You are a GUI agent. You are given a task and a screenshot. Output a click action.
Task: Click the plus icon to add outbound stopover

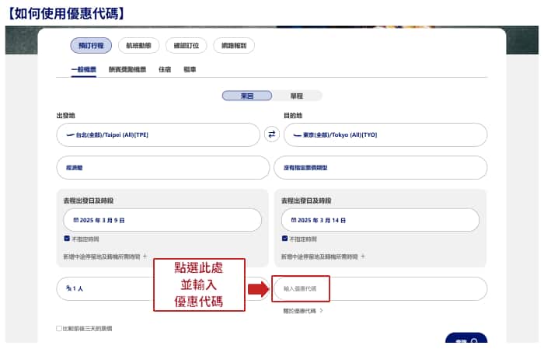pyautogui.click(x=145, y=256)
